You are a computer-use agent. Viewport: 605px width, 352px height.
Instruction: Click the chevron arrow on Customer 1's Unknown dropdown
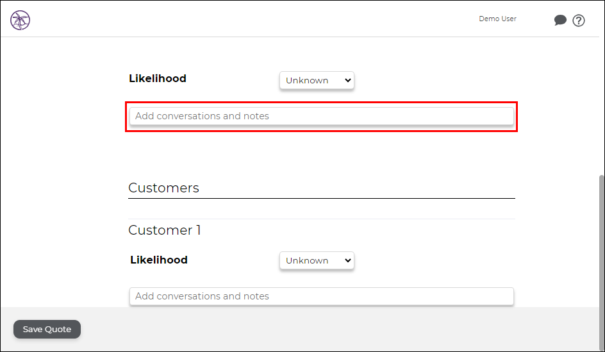(347, 260)
